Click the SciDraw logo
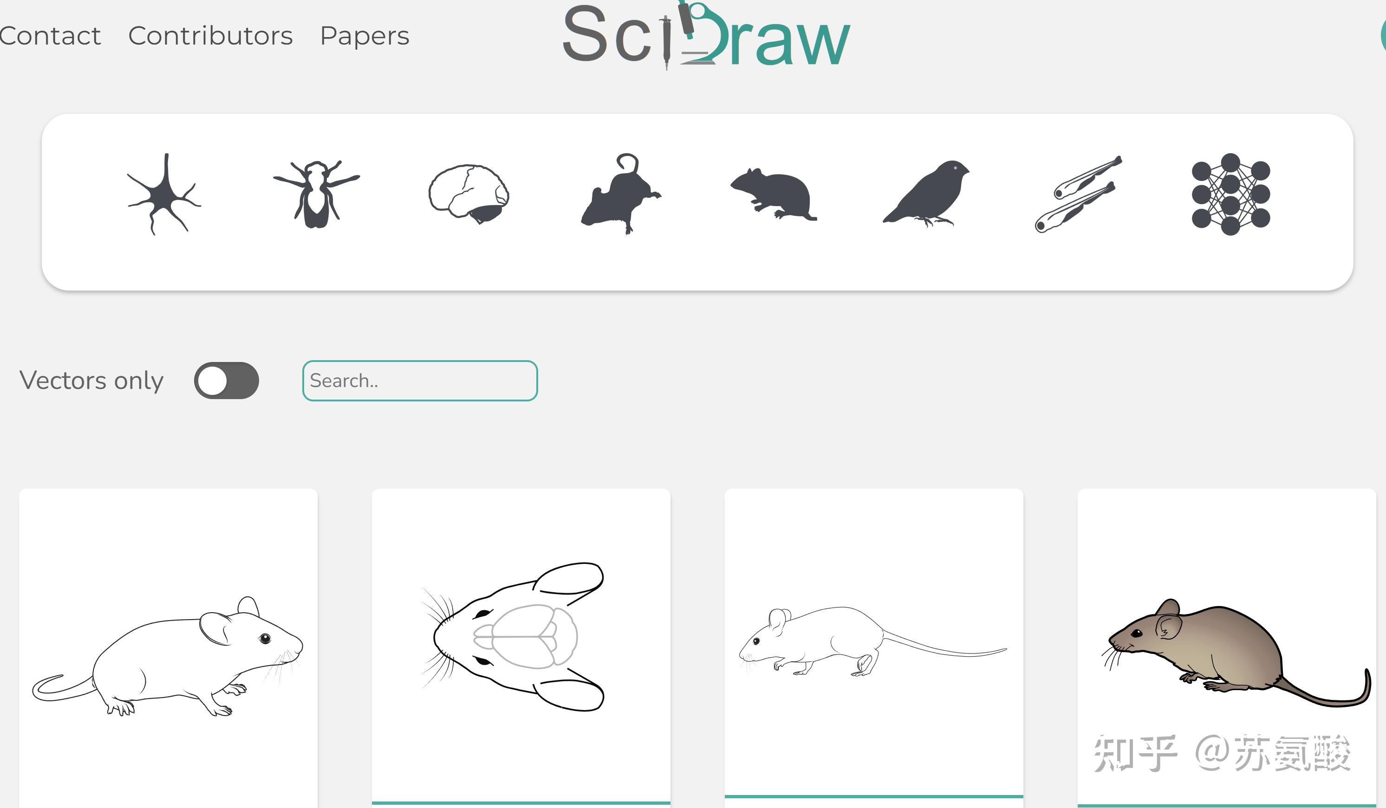 (706, 34)
